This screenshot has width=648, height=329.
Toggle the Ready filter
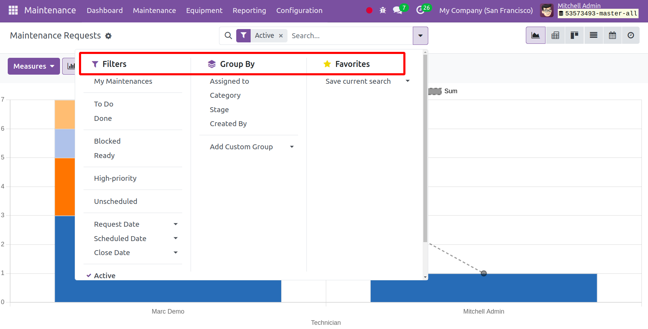pyautogui.click(x=104, y=156)
